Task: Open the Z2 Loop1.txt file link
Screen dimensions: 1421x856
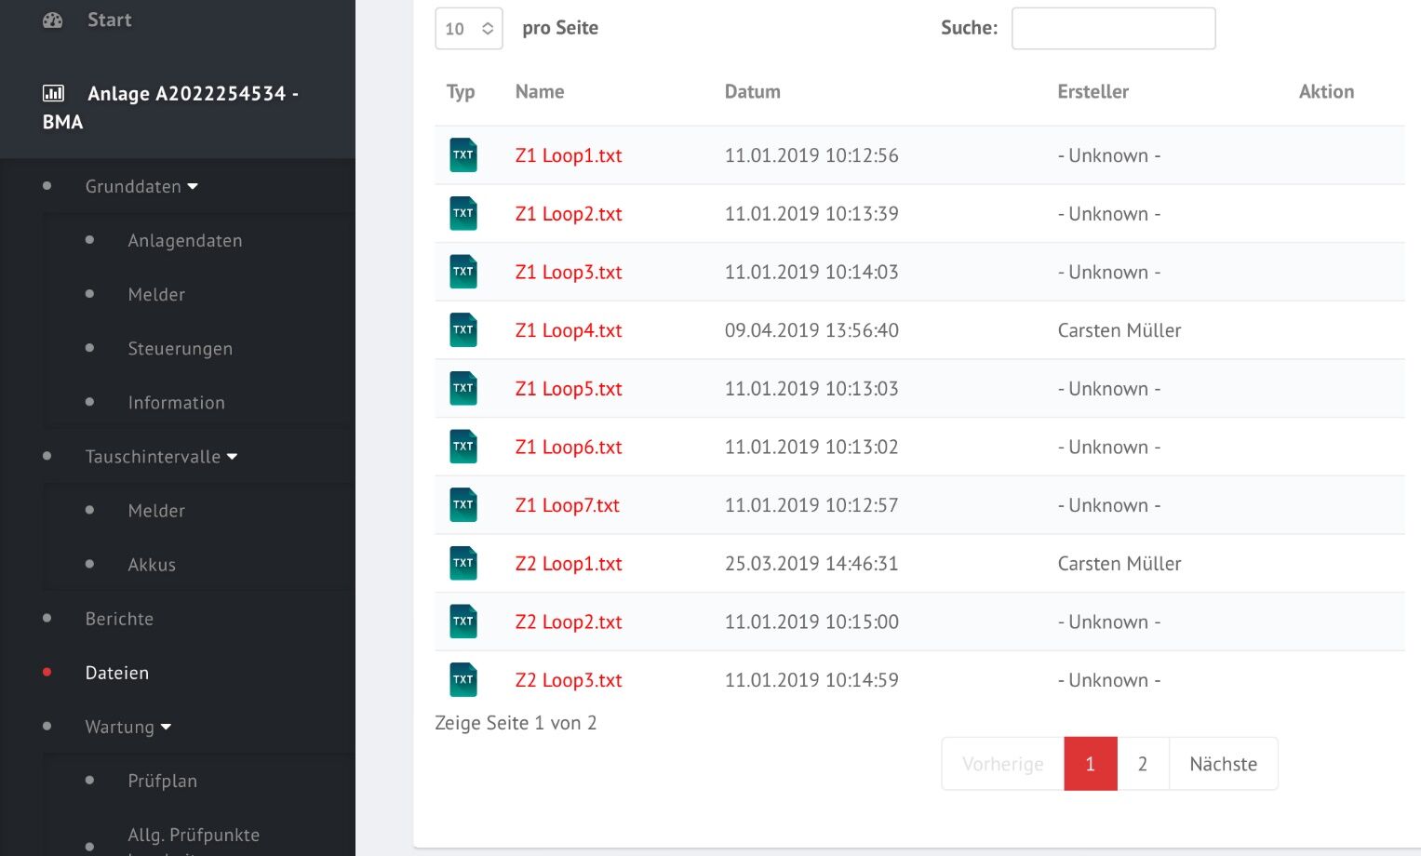Action: pos(569,564)
